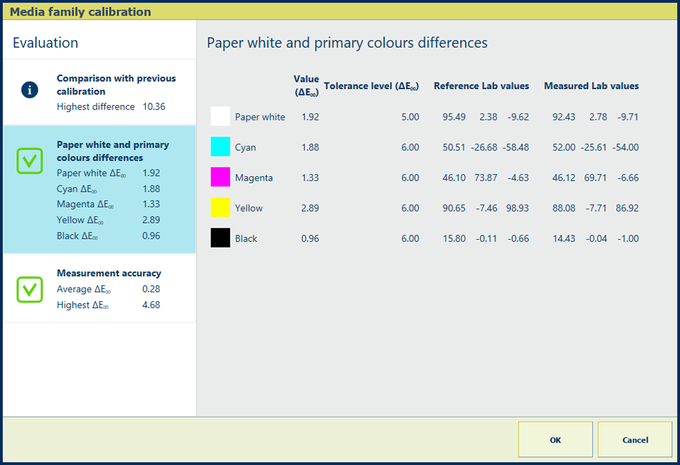
Task: Select the Yellow colour swatch
Action: tap(220, 208)
